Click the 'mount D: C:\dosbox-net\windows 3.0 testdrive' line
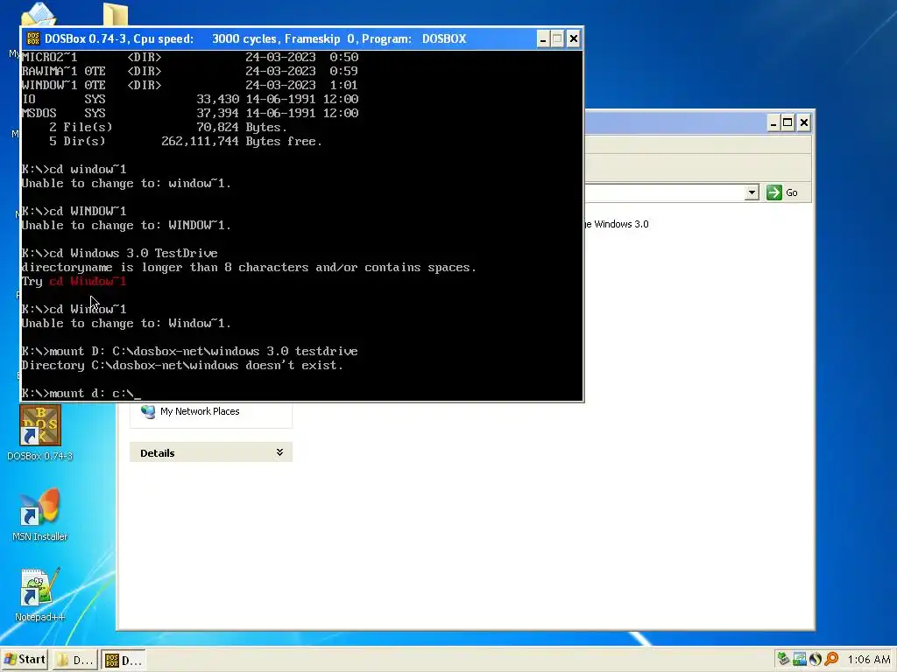 pyautogui.click(x=189, y=352)
